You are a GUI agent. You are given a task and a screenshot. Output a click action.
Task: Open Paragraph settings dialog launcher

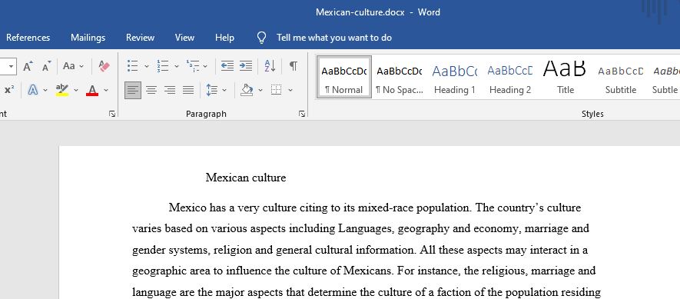point(302,114)
